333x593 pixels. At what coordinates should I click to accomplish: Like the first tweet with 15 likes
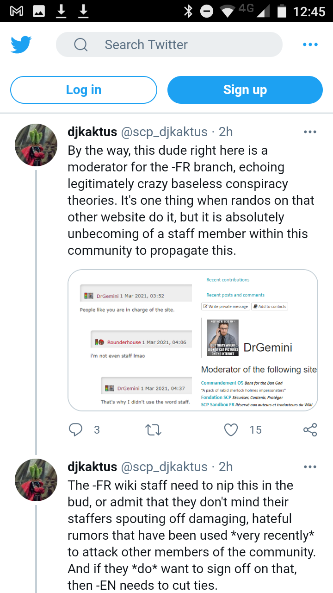point(231,430)
